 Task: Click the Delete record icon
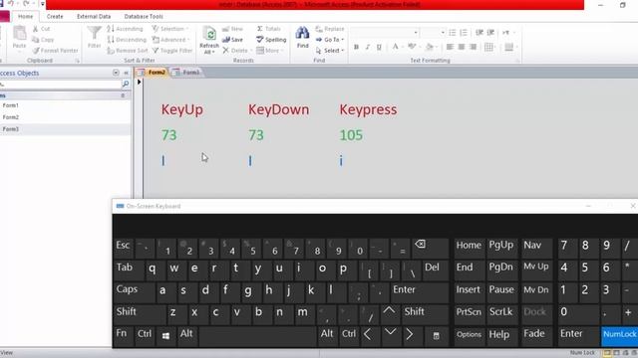point(226,51)
